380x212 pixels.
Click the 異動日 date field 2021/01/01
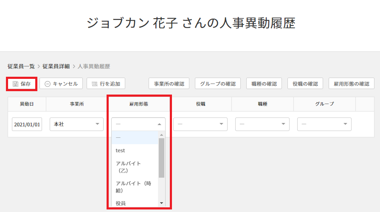[x=27, y=124]
